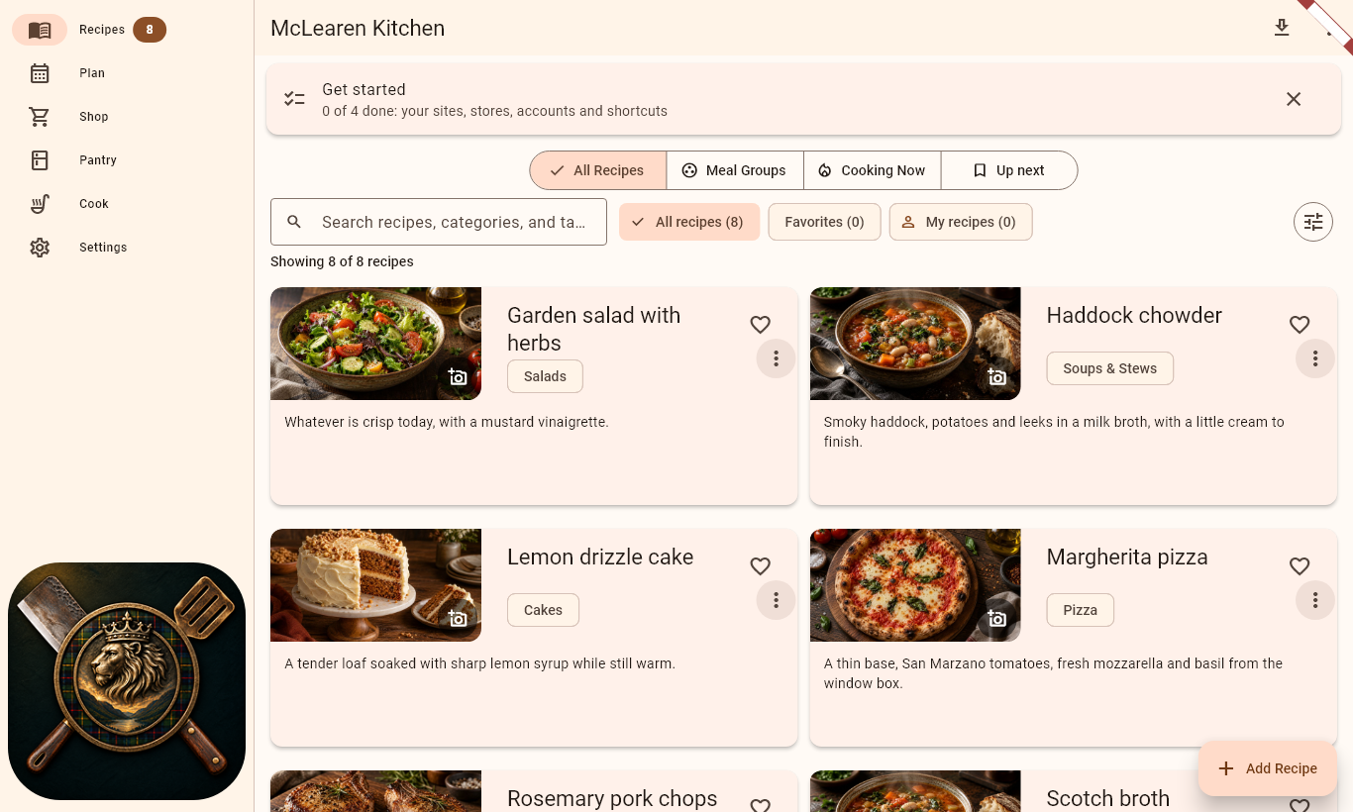Viewport: 1353px width, 812px height.
Task: Switch to the Meal Groups tab
Action: click(735, 170)
